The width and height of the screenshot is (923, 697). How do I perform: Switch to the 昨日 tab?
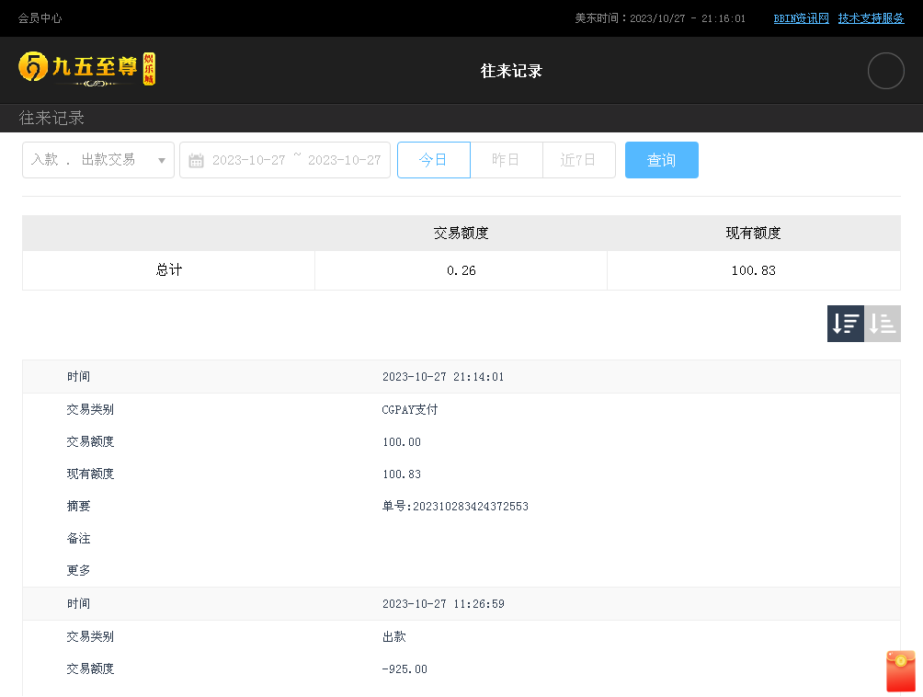(x=507, y=159)
